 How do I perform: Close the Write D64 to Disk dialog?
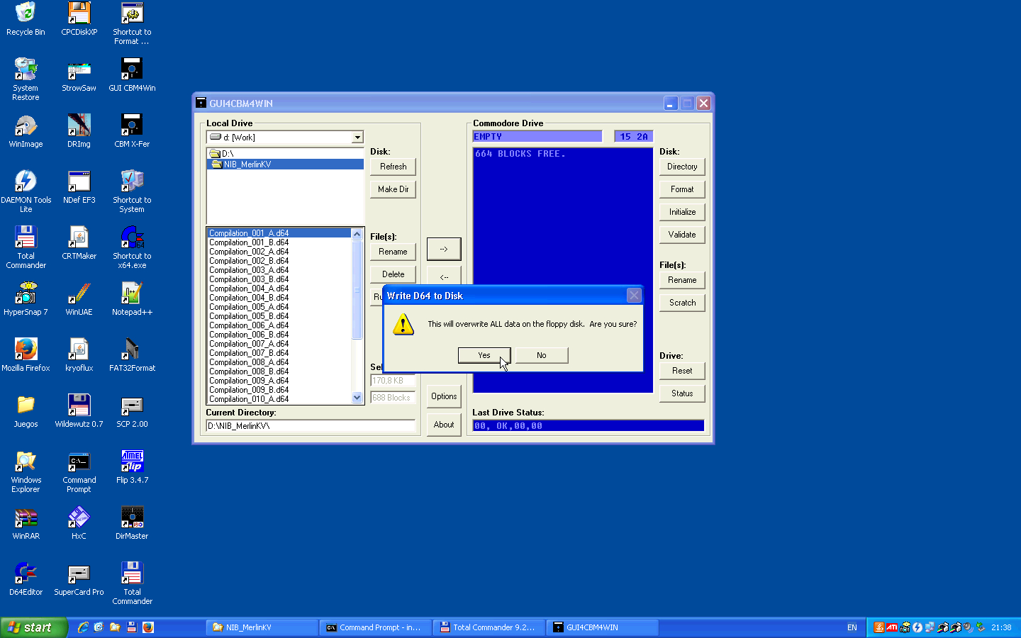tap(634, 296)
